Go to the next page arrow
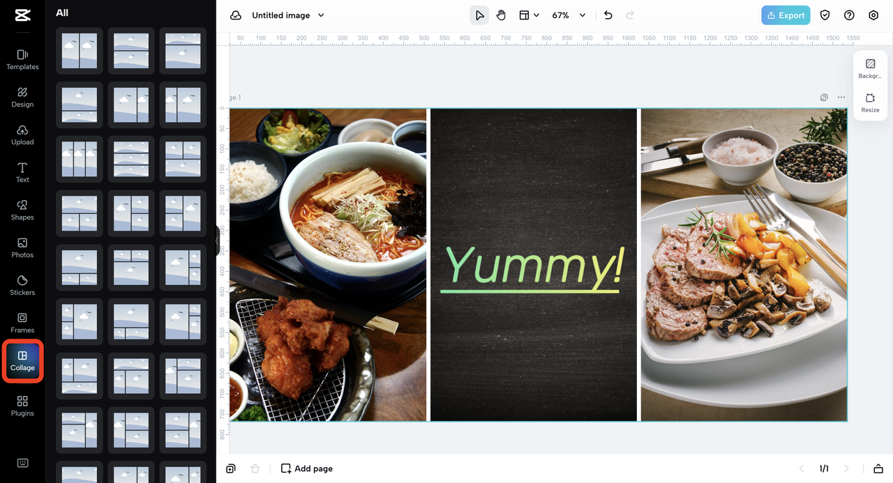This screenshot has width=893, height=483. coord(846,468)
